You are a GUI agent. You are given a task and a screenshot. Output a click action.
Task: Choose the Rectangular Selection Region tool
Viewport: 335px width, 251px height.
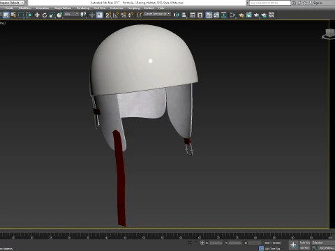click(21, 15)
